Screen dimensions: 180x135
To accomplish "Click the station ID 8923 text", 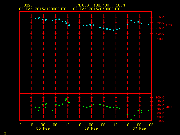I will click(x=28, y=5).
